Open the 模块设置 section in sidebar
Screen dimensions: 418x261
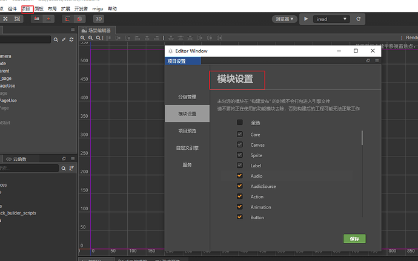(187, 114)
